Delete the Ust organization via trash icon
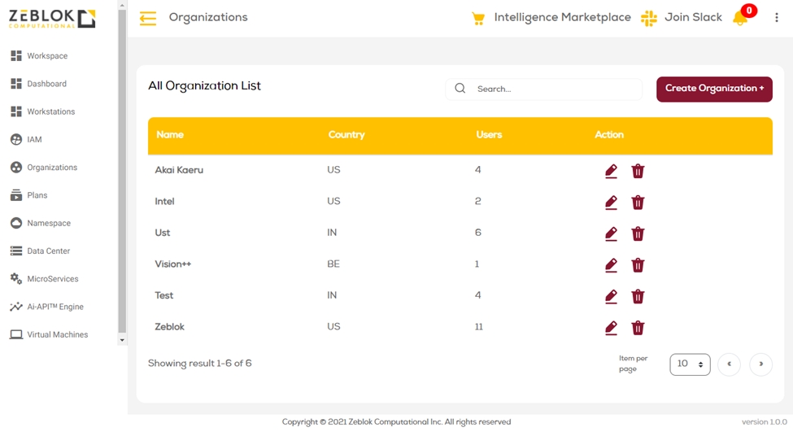793x432 pixels. click(x=638, y=233)
